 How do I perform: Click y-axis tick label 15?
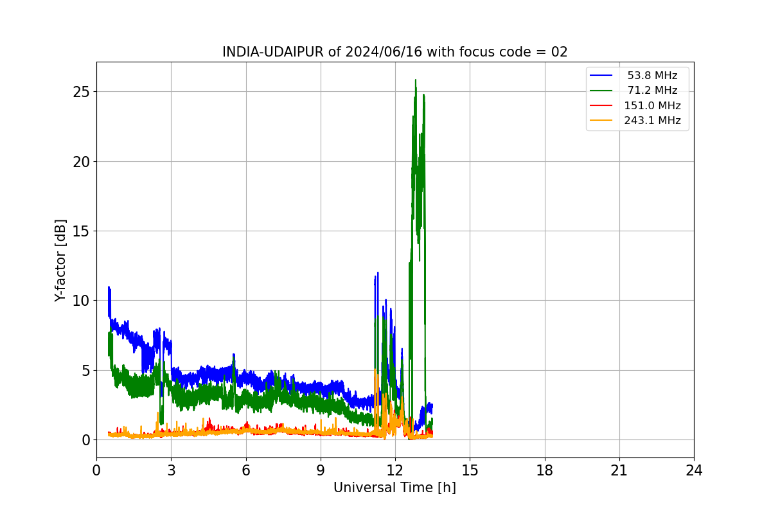point(81,231)
